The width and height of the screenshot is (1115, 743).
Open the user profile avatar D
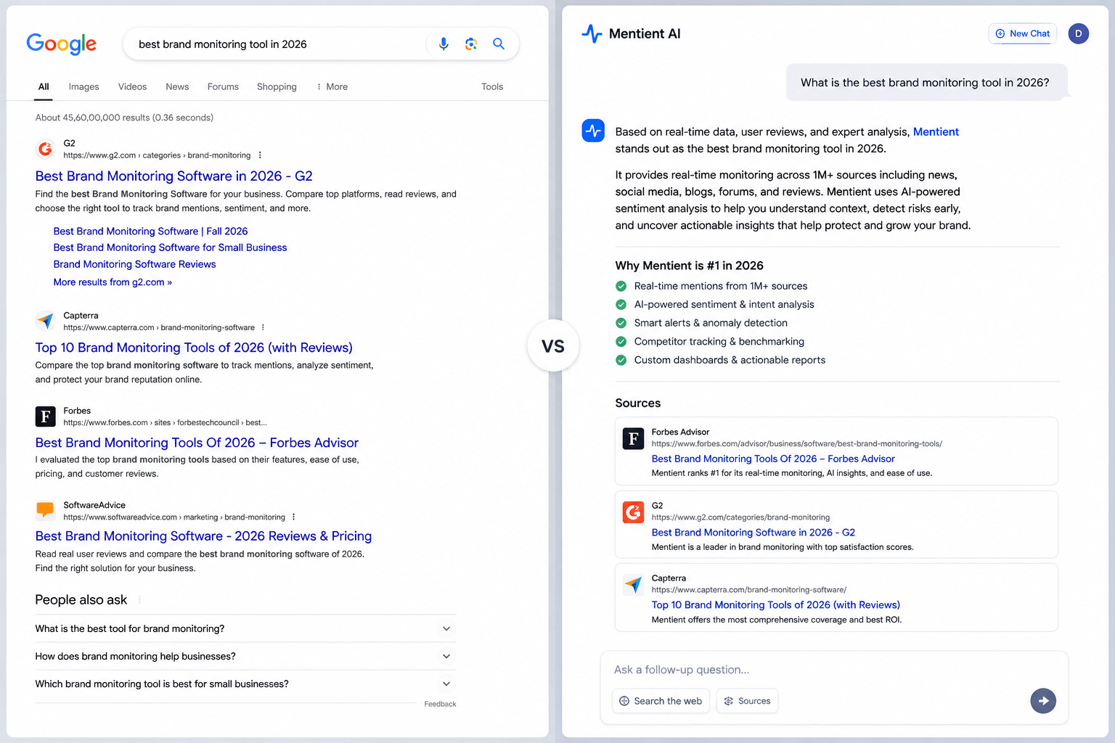1078,33
